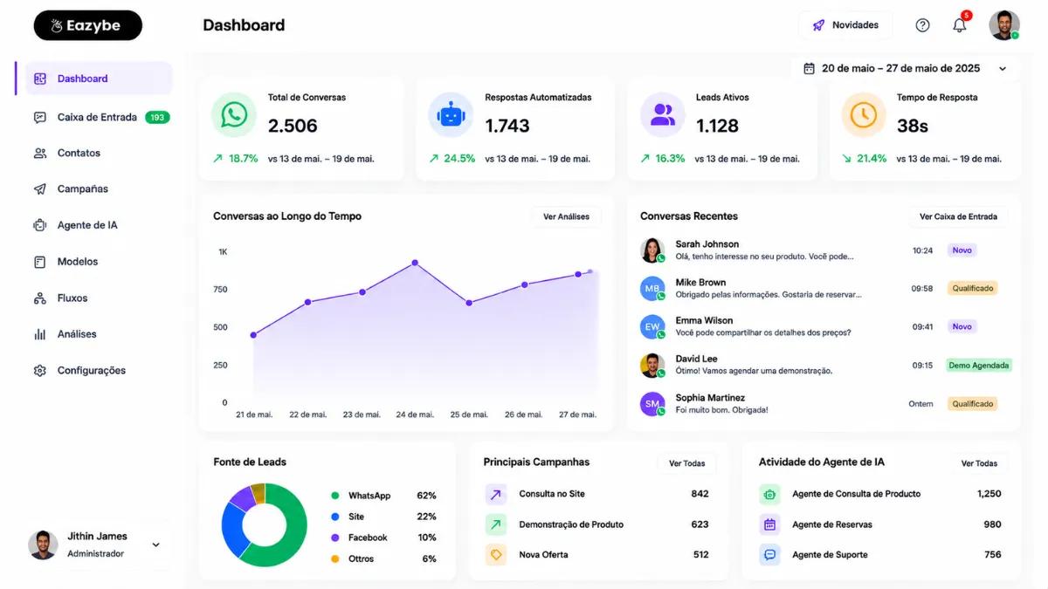Click the Nova Oferta tag icon

pos(496,554)
